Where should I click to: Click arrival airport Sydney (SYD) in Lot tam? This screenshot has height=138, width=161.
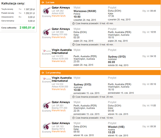[x=117, y=57]
